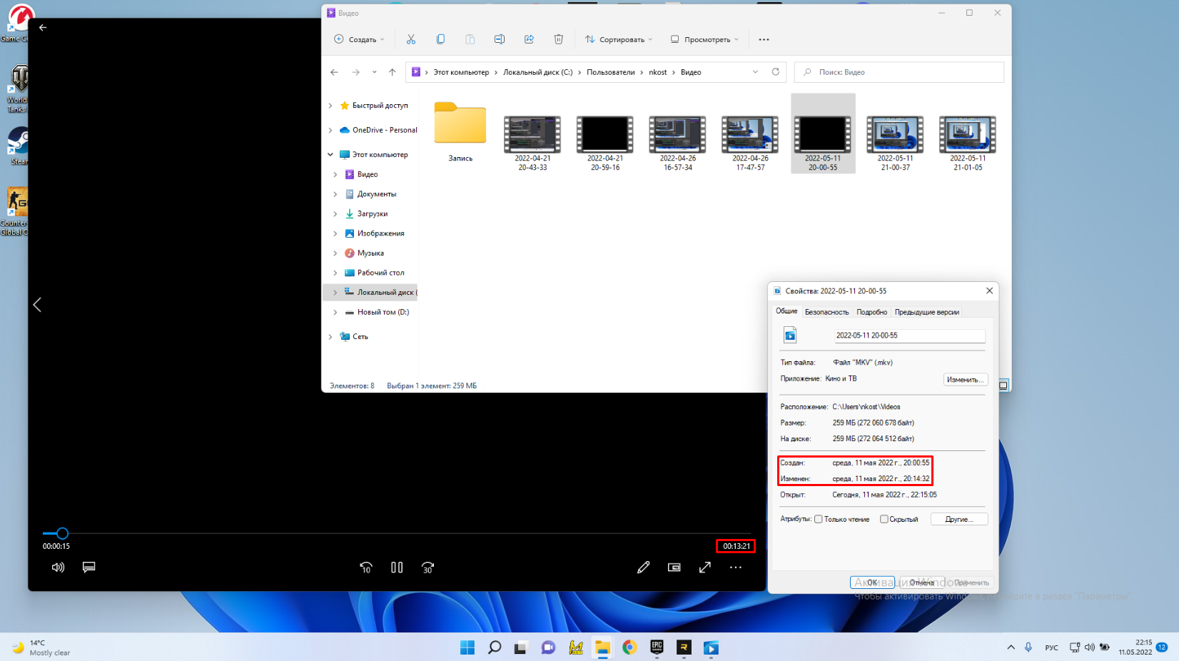Open the View dropdown menu
The image size is (1179, 661).
704,39
